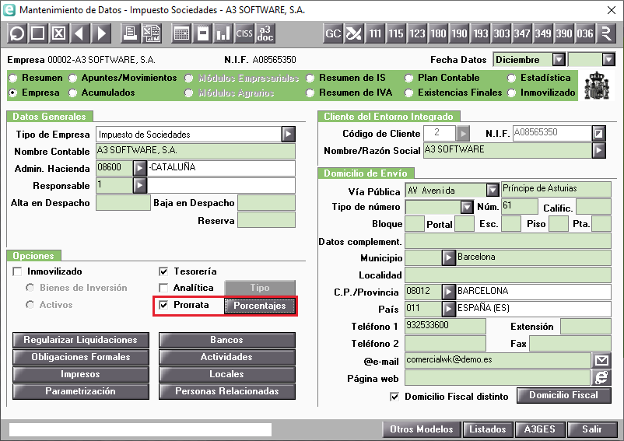The height and width of the screenshot is (441, 624).
Task: Open tax form 123 from toolbar
Action: (417, 33)
